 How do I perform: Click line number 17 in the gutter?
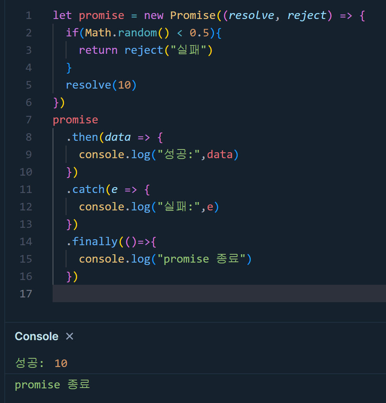coord(26,294)
